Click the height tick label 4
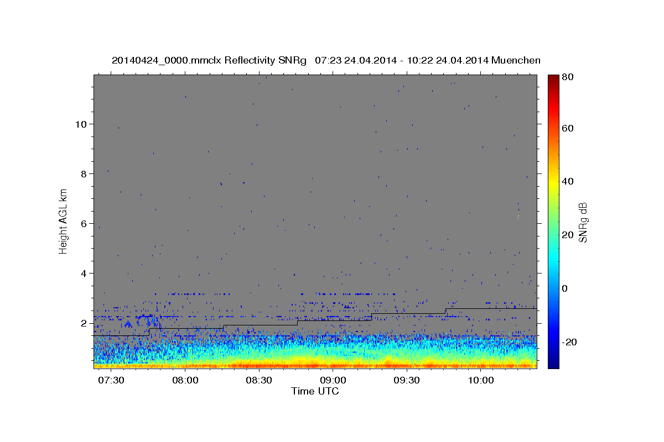Screen dimensions: 664x442 pos(84,273)
